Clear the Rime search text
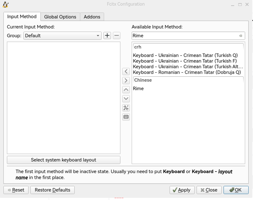This screenshot has width=253, height=200. point(241,36)
